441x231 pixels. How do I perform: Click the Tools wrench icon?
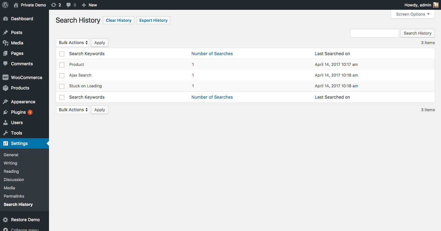(x=6, y=133)
